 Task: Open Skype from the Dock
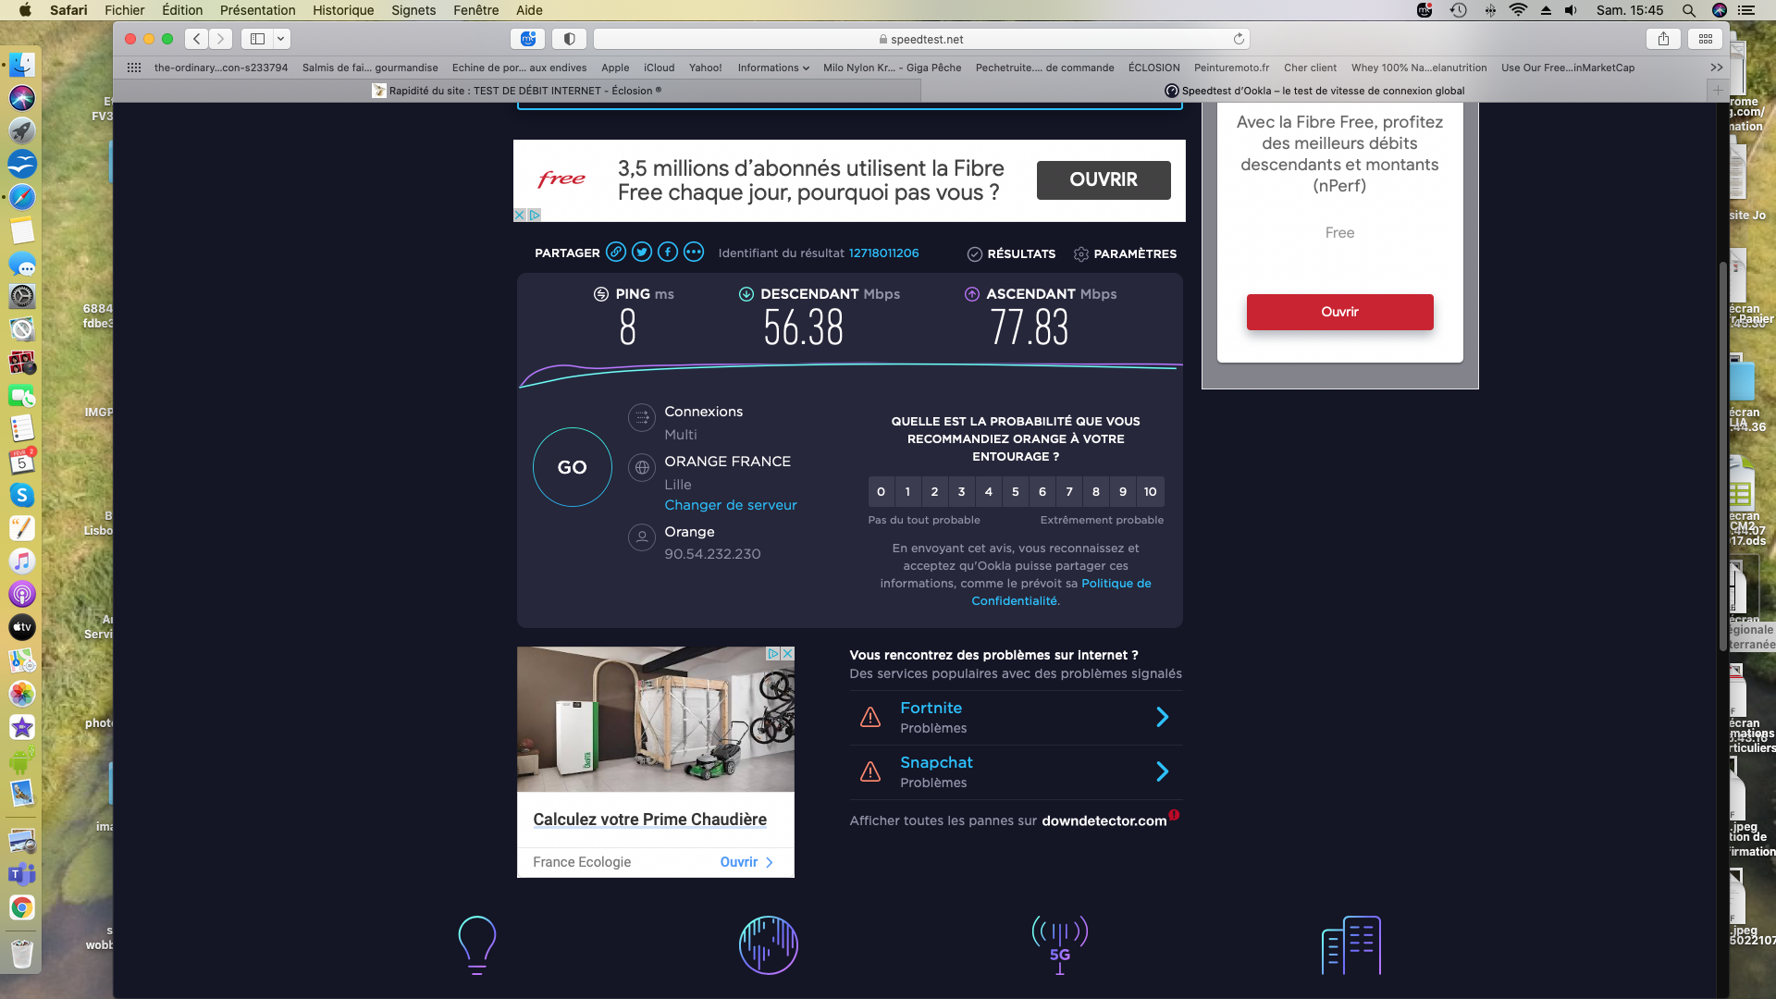[22, 495]
